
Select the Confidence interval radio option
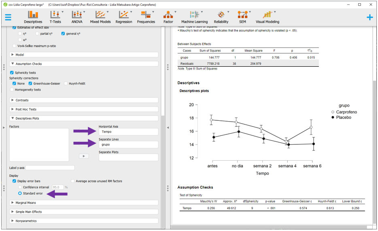(x=20, y=187)
